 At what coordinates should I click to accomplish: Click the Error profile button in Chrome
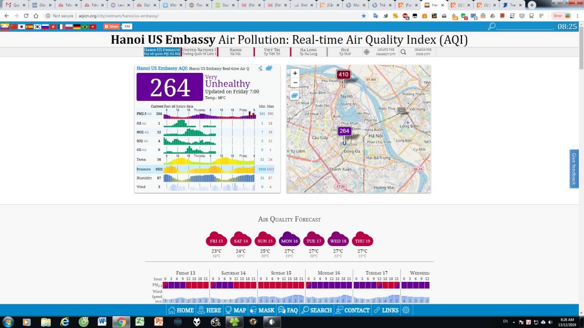pos(562,16)
